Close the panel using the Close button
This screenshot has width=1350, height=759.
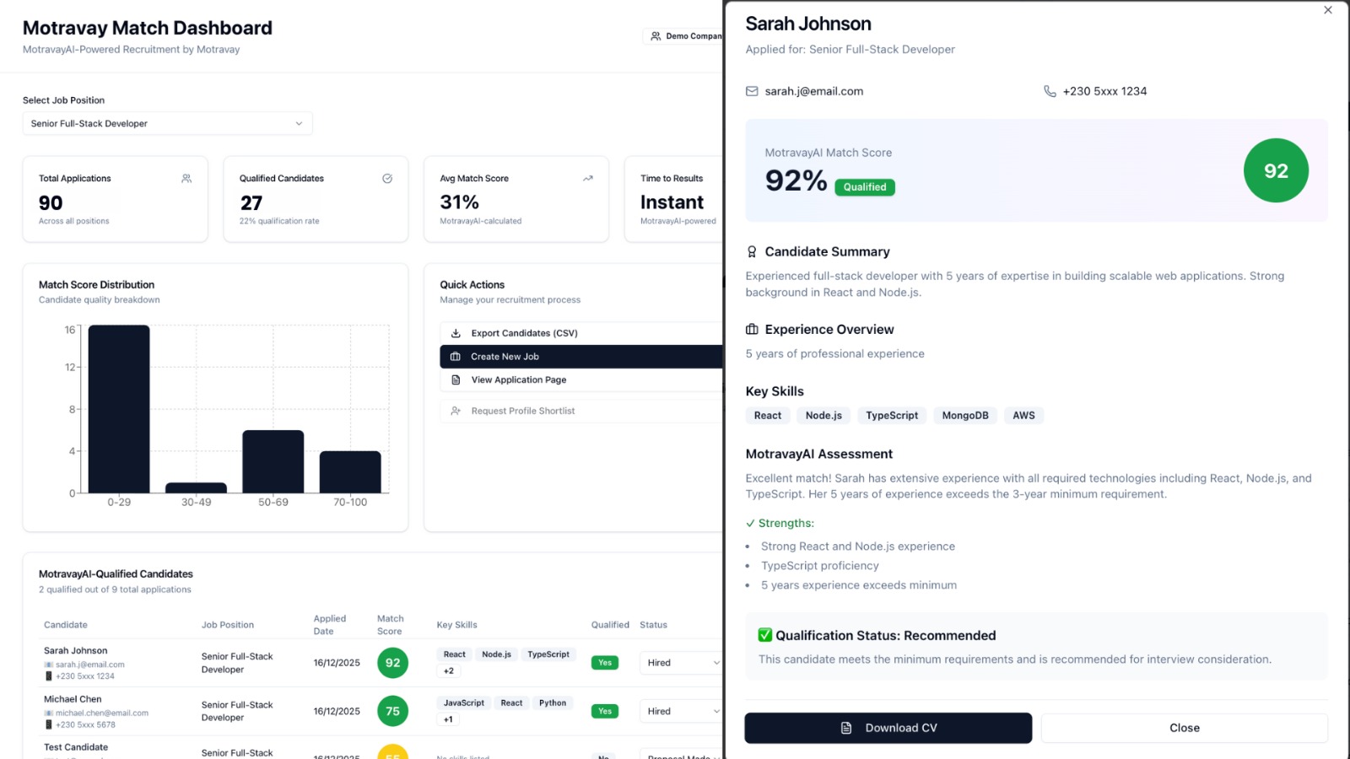(1184, 727)
